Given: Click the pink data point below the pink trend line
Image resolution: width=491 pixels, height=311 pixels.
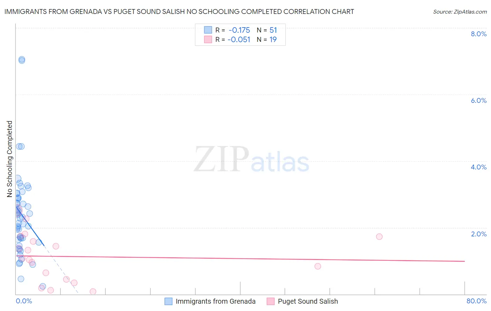Looking at the screenshot, I should coord(317,266).
